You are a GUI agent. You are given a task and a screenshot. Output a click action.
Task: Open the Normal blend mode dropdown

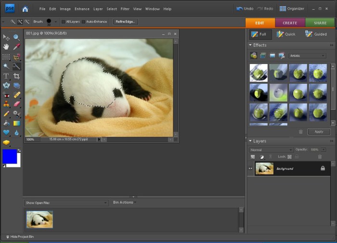tap(271, 150)
